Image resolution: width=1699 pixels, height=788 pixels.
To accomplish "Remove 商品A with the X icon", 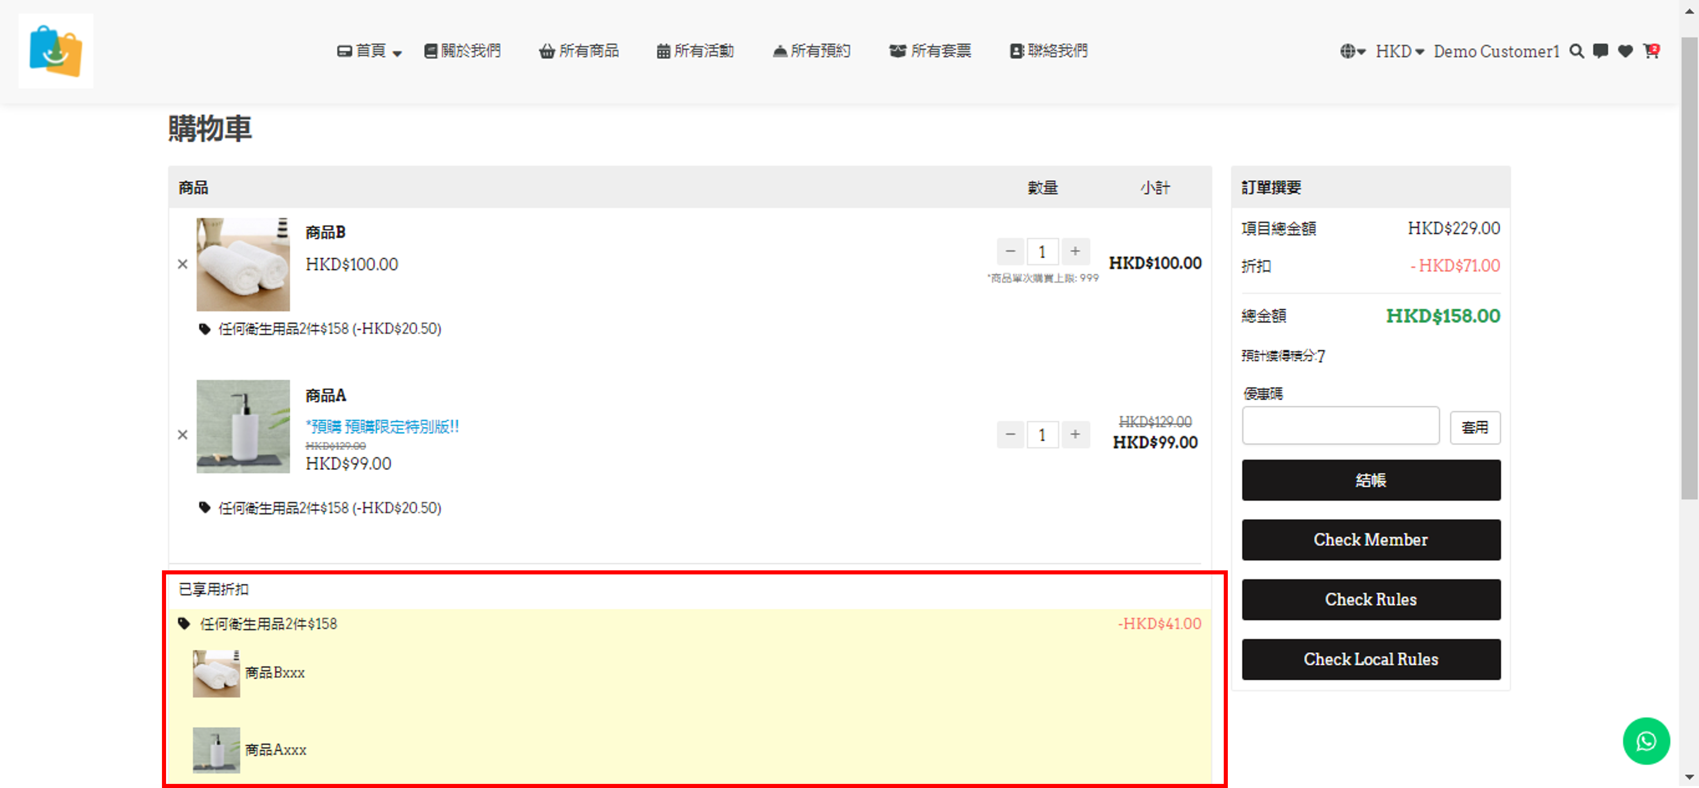I will [183, 434].
